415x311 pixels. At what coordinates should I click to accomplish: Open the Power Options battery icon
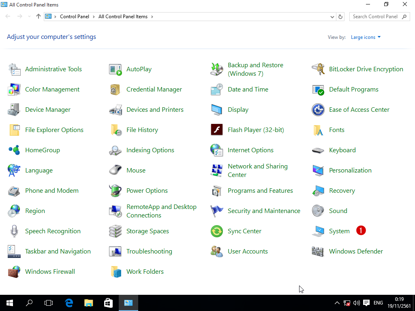116,191
